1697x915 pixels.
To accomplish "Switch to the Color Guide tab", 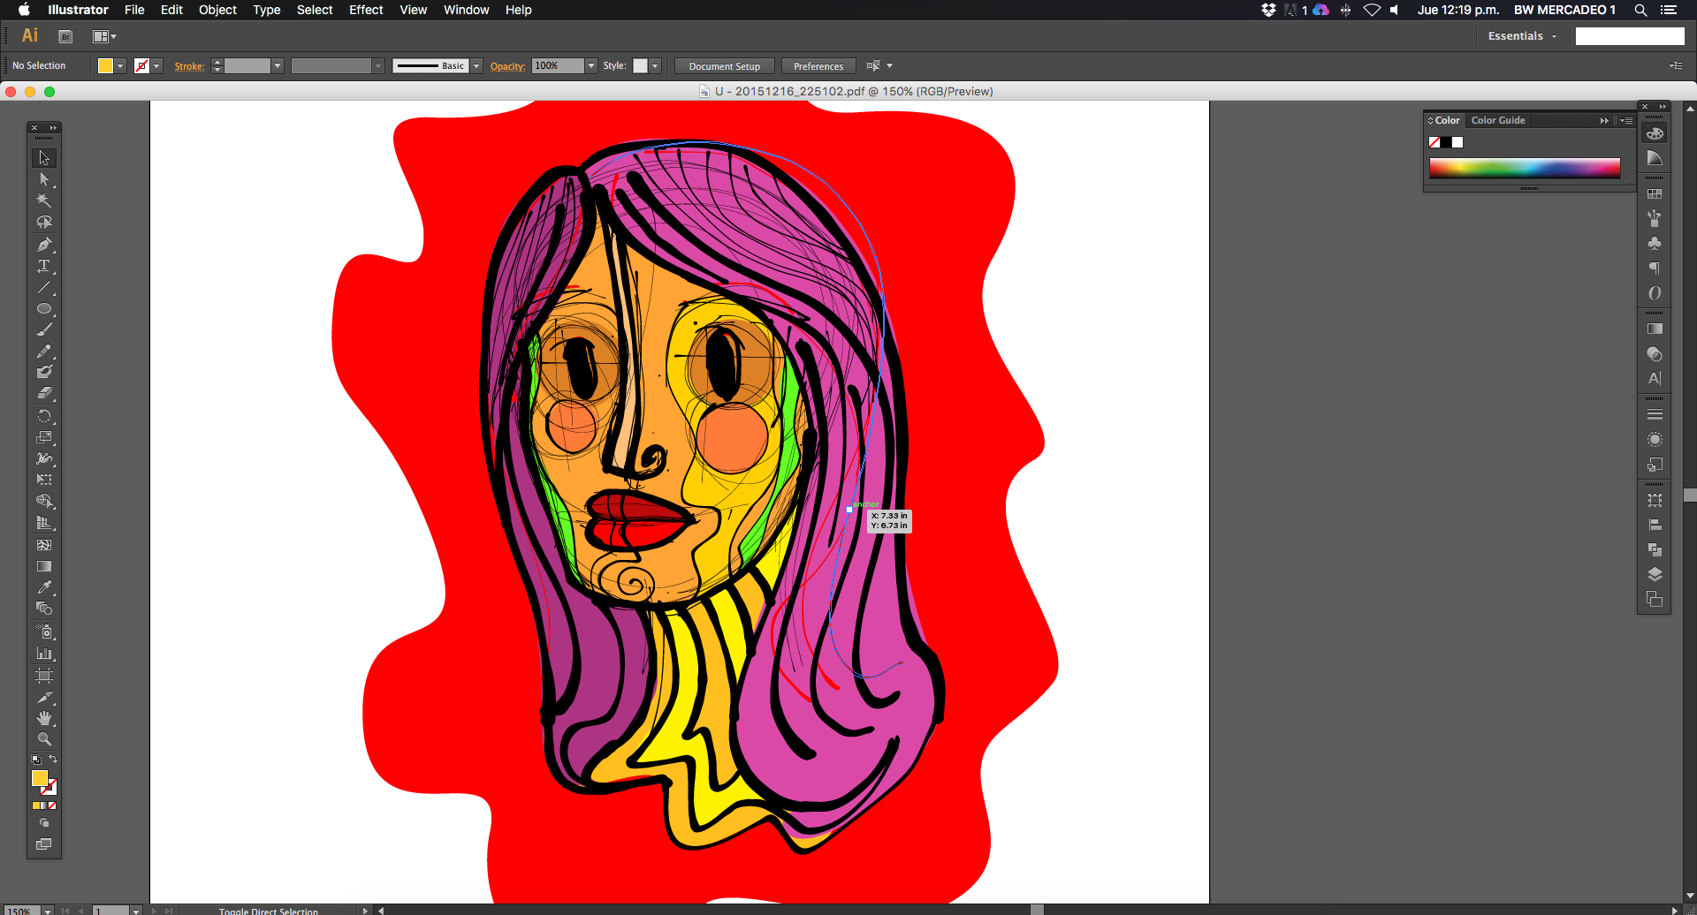I will tap(1497, 120).
